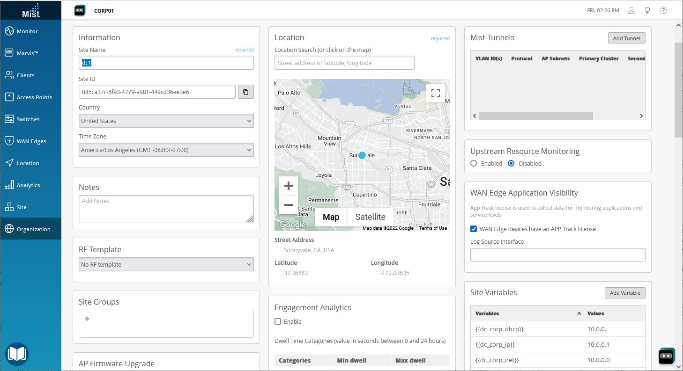Click the Add Tunnel button
Viewport: 683px width, 371px height.
click(626, 38)
